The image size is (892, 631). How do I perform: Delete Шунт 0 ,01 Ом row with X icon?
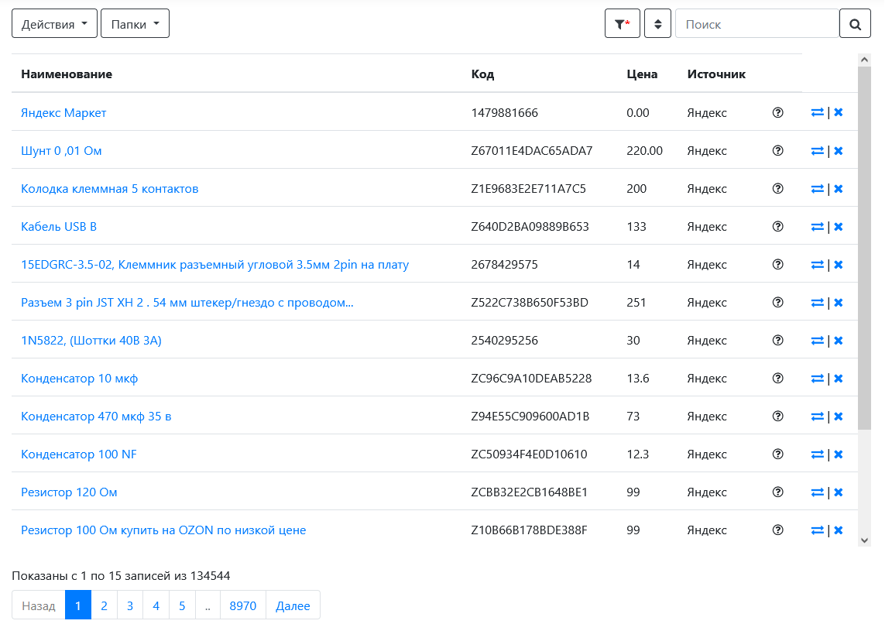click(x=839, y=151)
